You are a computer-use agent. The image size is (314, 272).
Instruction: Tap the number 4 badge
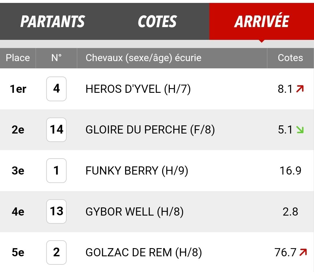56,89
